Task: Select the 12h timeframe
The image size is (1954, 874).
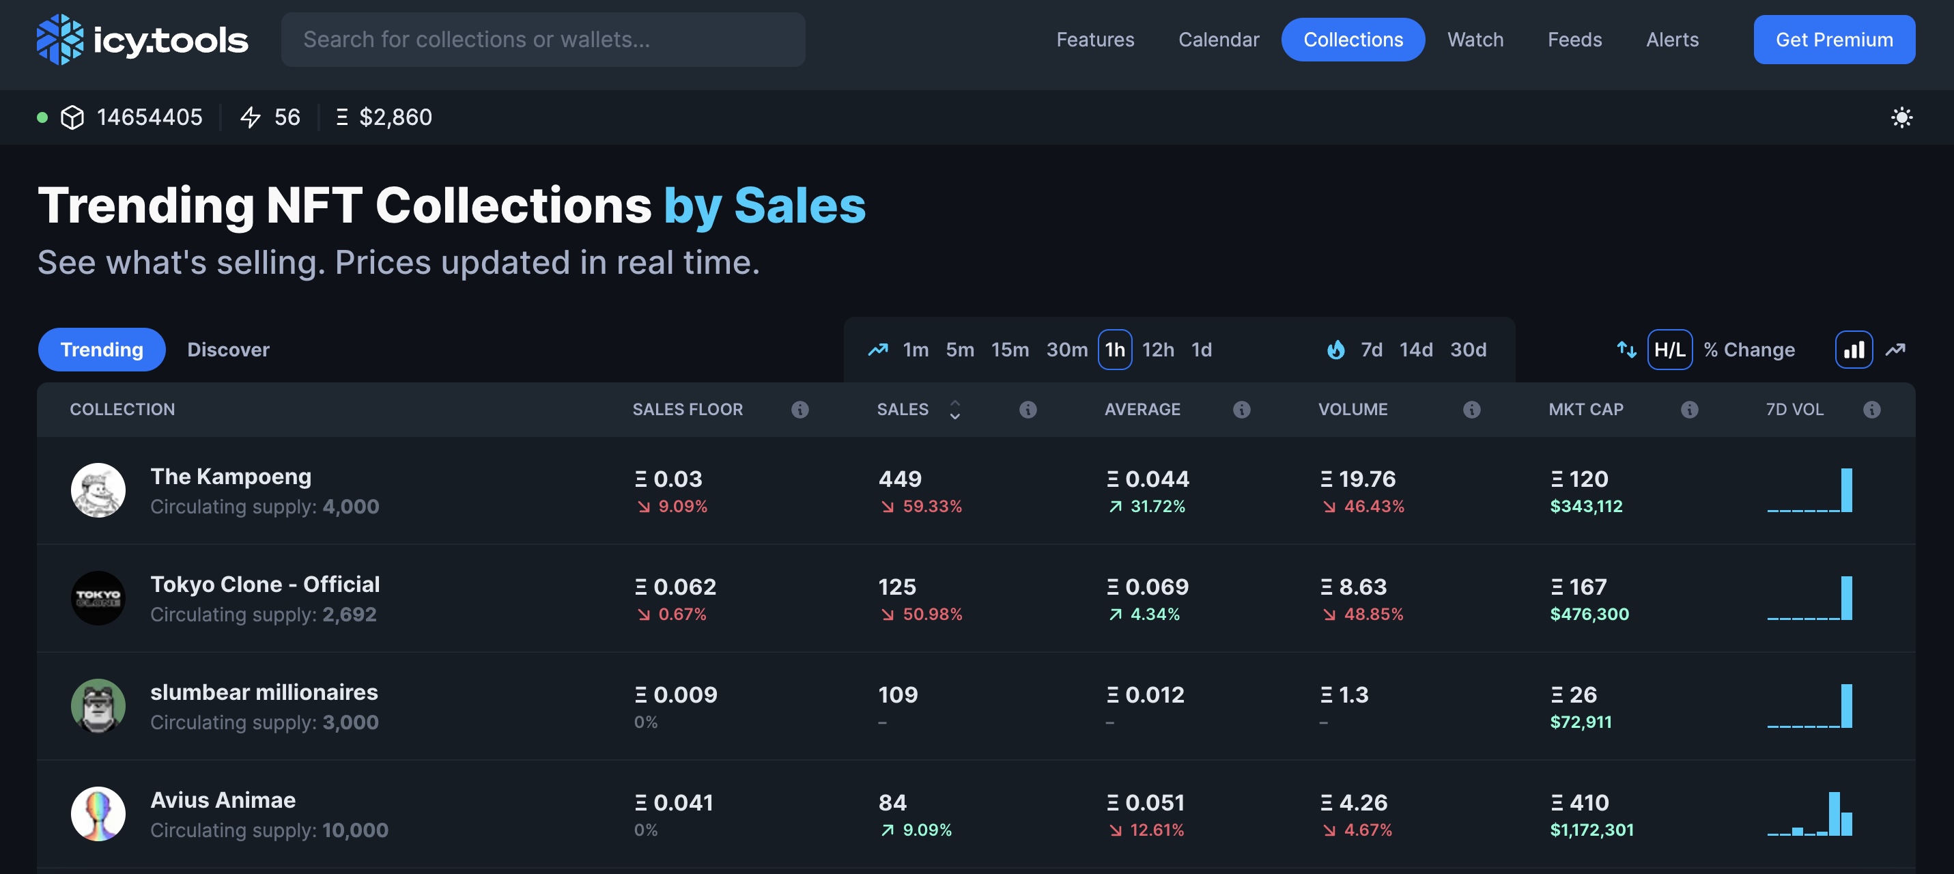Action: click(1157, 350)
